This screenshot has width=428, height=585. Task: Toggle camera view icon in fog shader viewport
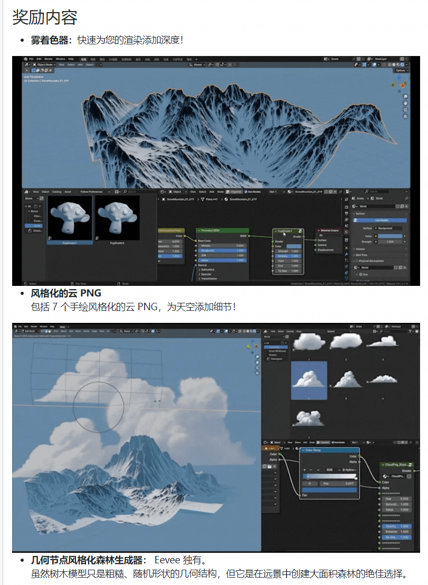[x=405, y=110]
